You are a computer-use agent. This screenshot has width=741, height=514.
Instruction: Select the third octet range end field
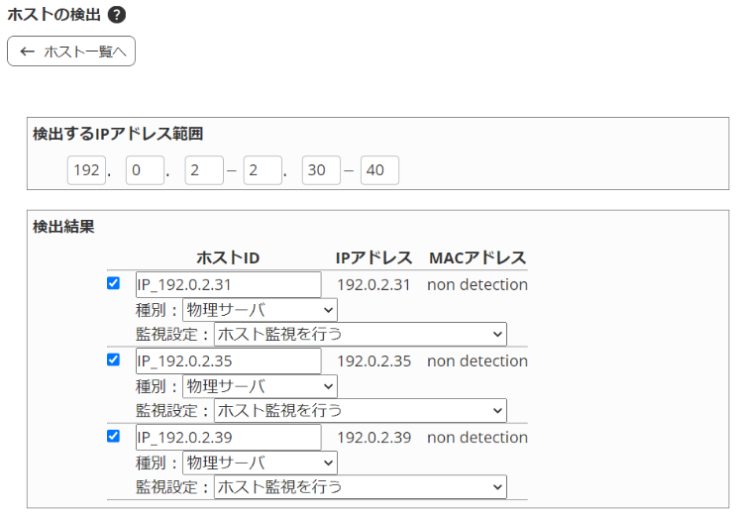point(263,170)
